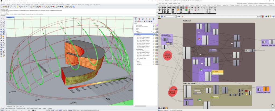Click the Visualize Direct Sun orange component

[266, 89]
